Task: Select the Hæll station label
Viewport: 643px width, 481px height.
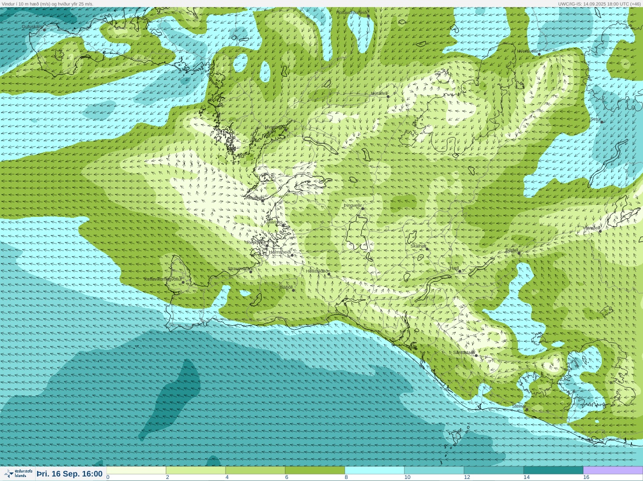Action: point(454,269)
